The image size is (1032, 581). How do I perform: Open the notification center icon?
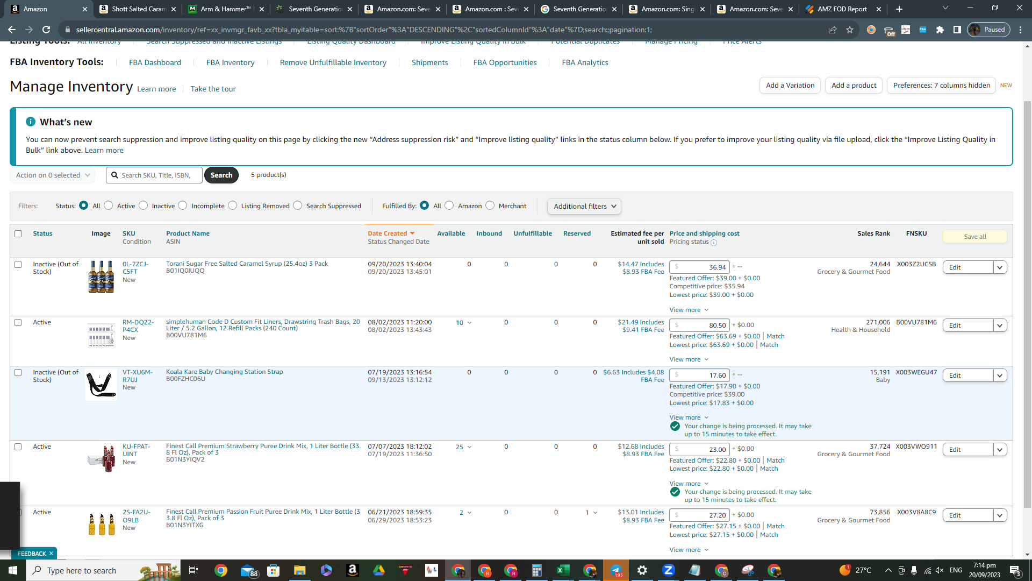click(1015, 570)
